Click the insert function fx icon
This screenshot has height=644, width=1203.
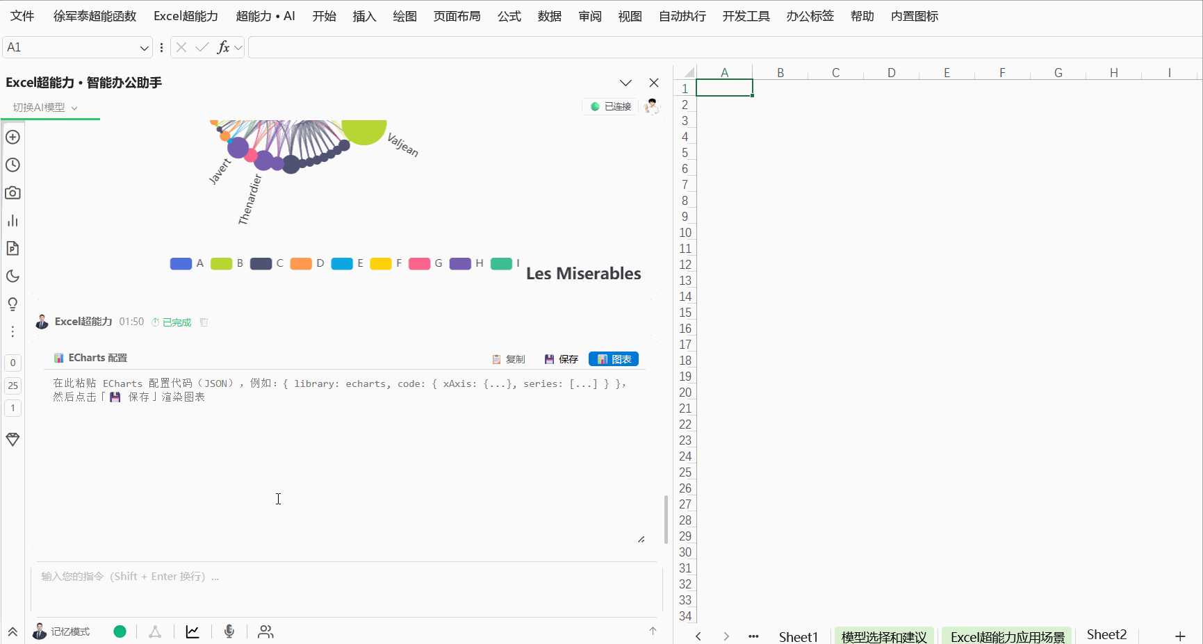[x=223, y=47]
